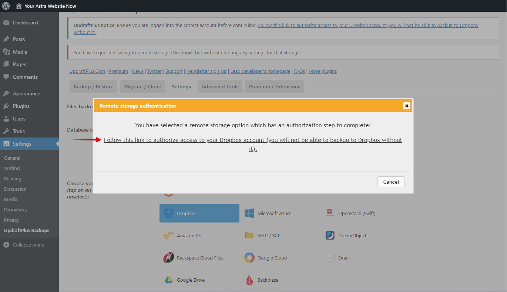Close the Remote storage authentication dialog

[407, 106]
